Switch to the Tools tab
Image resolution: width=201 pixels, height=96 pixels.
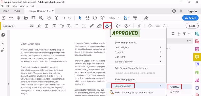[x=17, y=11]
